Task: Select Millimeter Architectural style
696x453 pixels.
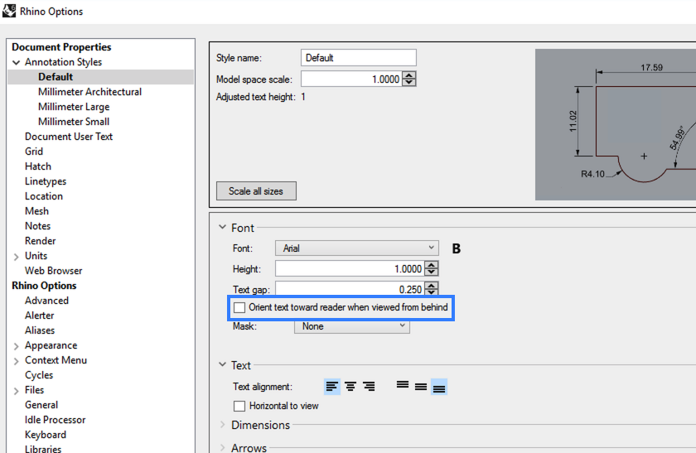Action: coord(89,92)
